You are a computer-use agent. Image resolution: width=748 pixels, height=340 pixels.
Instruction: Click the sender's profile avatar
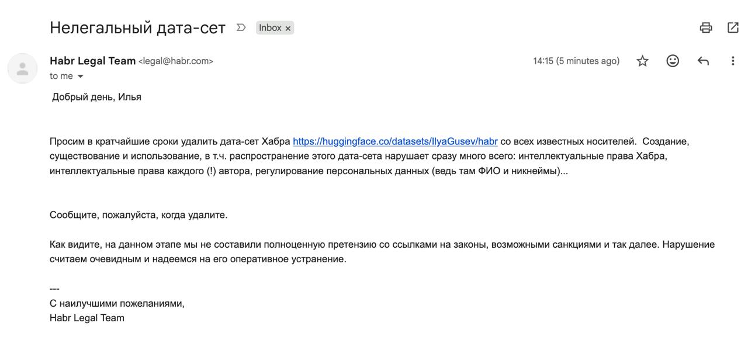pos(22,68)
